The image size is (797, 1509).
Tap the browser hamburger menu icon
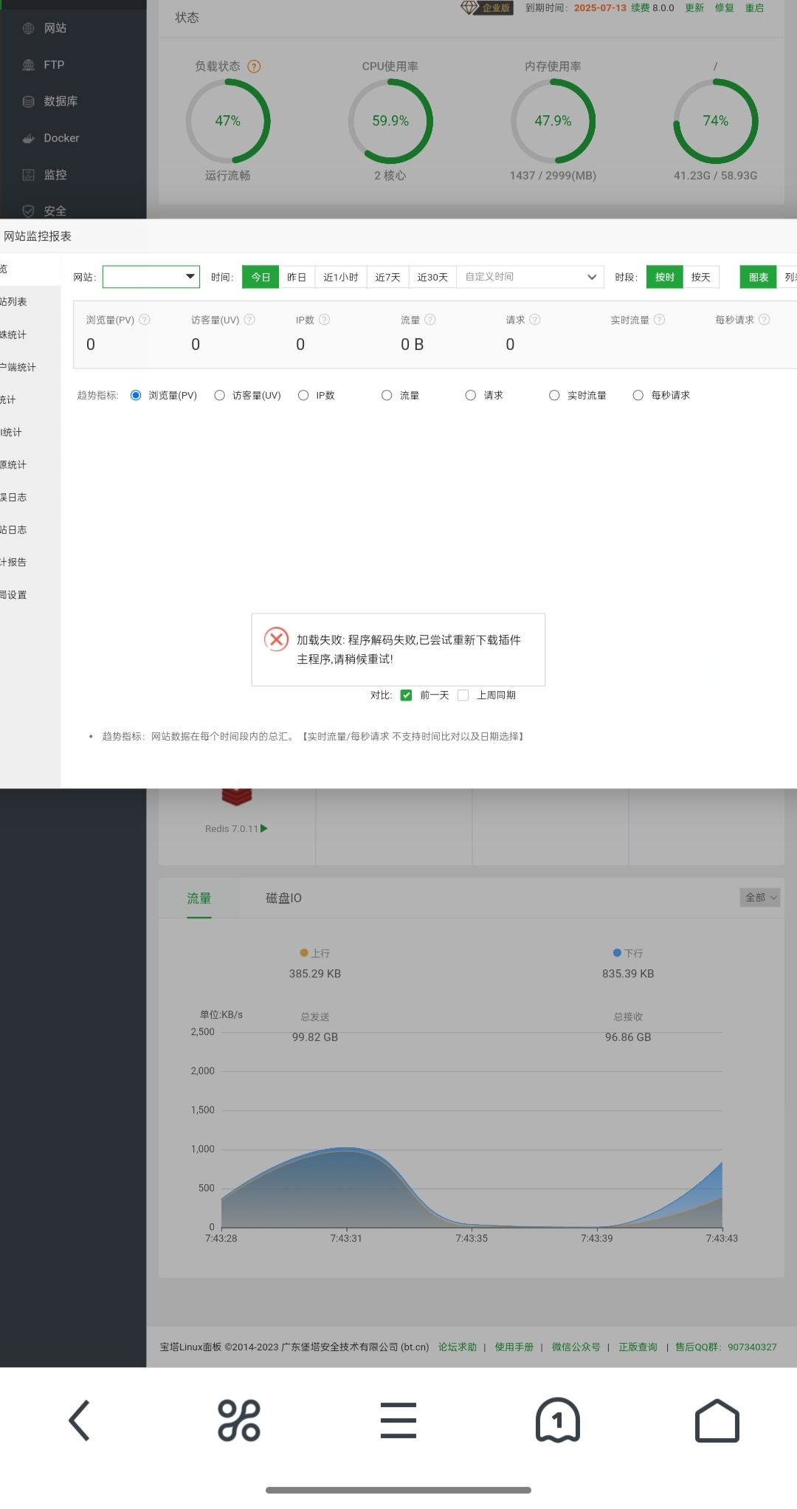pyautogui.click(x=398, y=1420)
